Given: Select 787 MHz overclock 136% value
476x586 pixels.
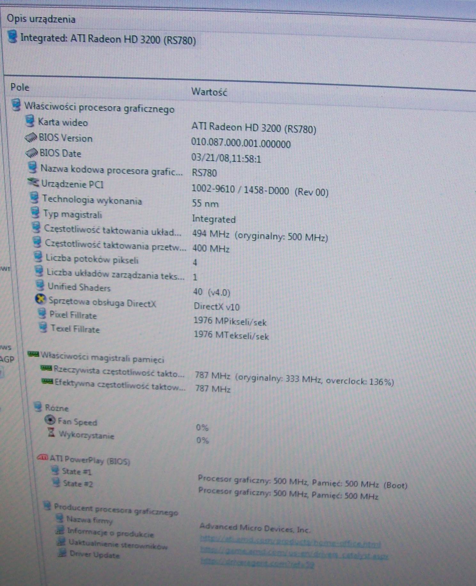Looking at the screenshot, I should [x=294, y=379].
